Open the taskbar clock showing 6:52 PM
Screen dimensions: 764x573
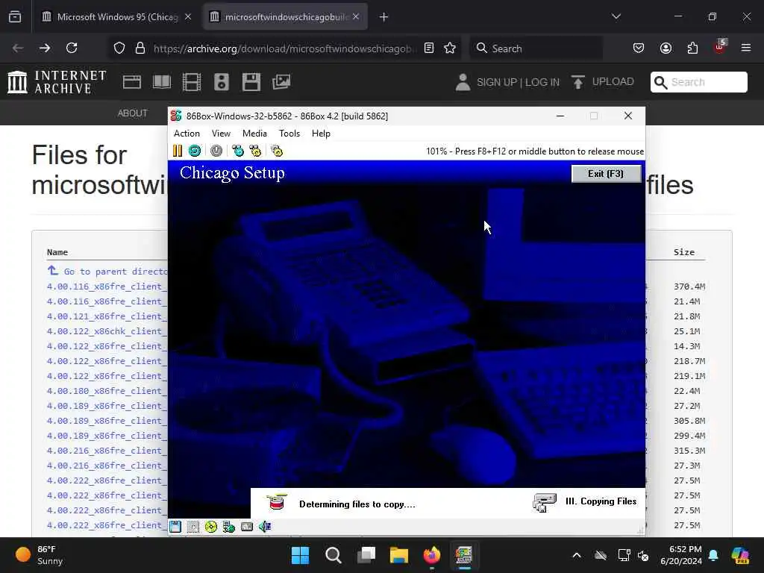click(x=681, y=555)
